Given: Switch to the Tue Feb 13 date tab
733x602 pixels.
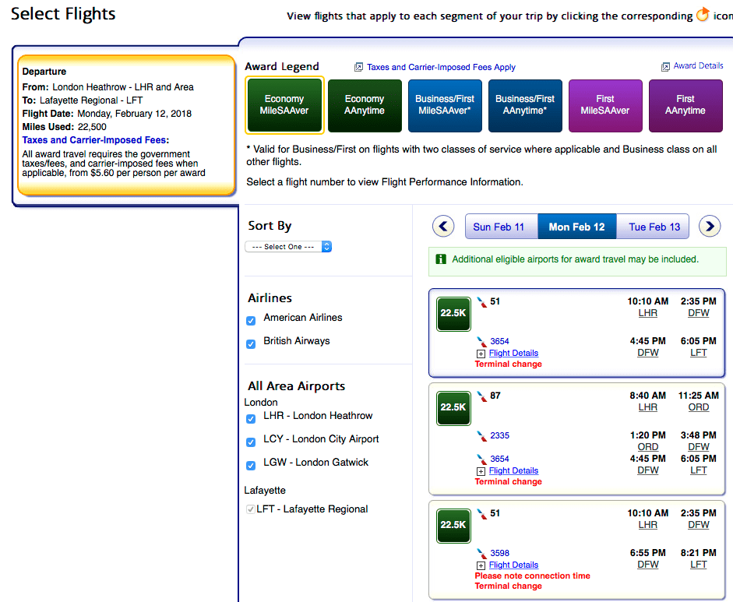Looking at the screenshot, I should tap(654, 227).
